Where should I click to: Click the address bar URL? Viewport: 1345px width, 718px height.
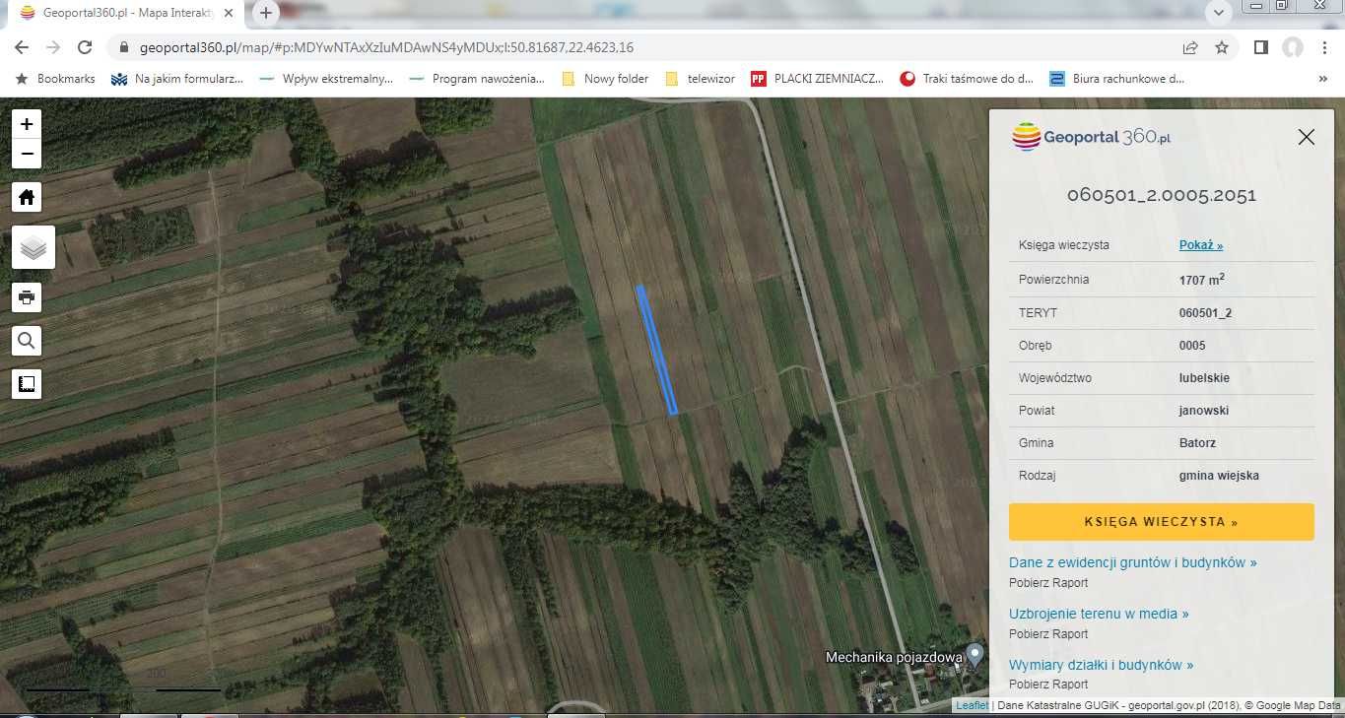click(x=386, y=47)
